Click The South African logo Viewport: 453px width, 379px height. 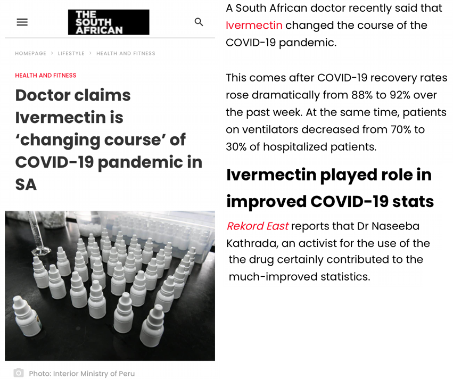coord(109,22)
